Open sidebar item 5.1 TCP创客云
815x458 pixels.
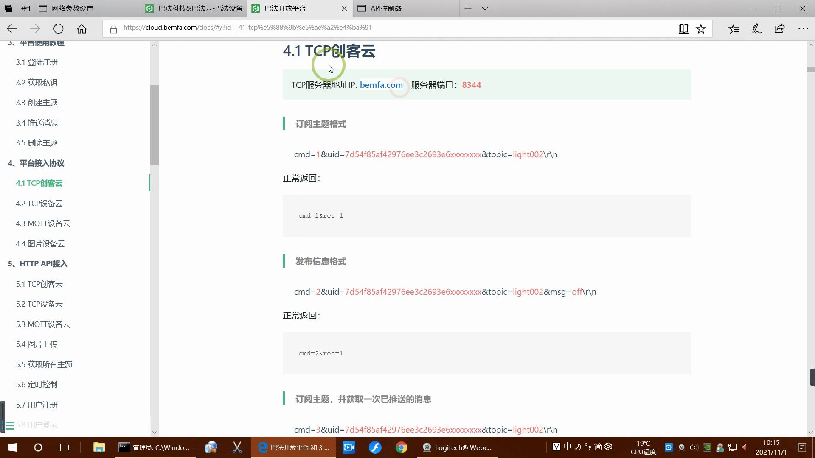click(39, 284)
